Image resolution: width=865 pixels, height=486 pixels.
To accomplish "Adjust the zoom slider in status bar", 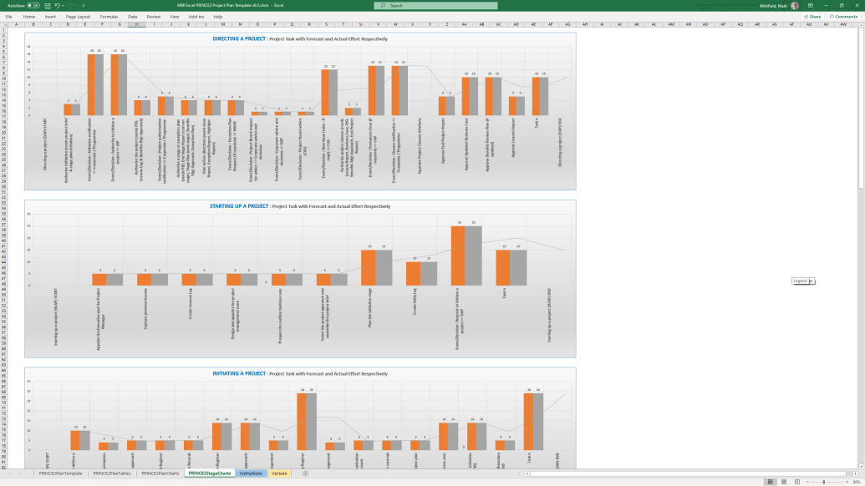I will click(x=824, y=482).
